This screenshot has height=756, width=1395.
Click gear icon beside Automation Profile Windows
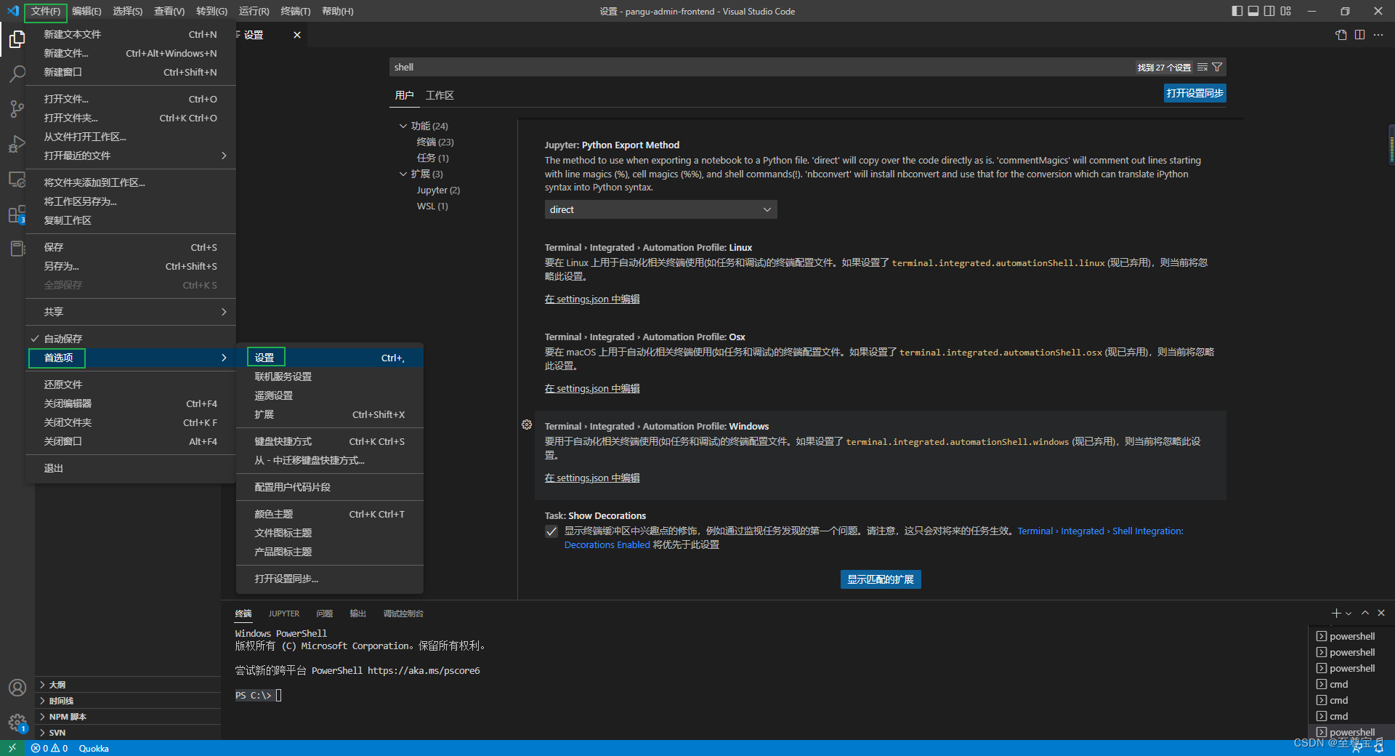(527, 425)
